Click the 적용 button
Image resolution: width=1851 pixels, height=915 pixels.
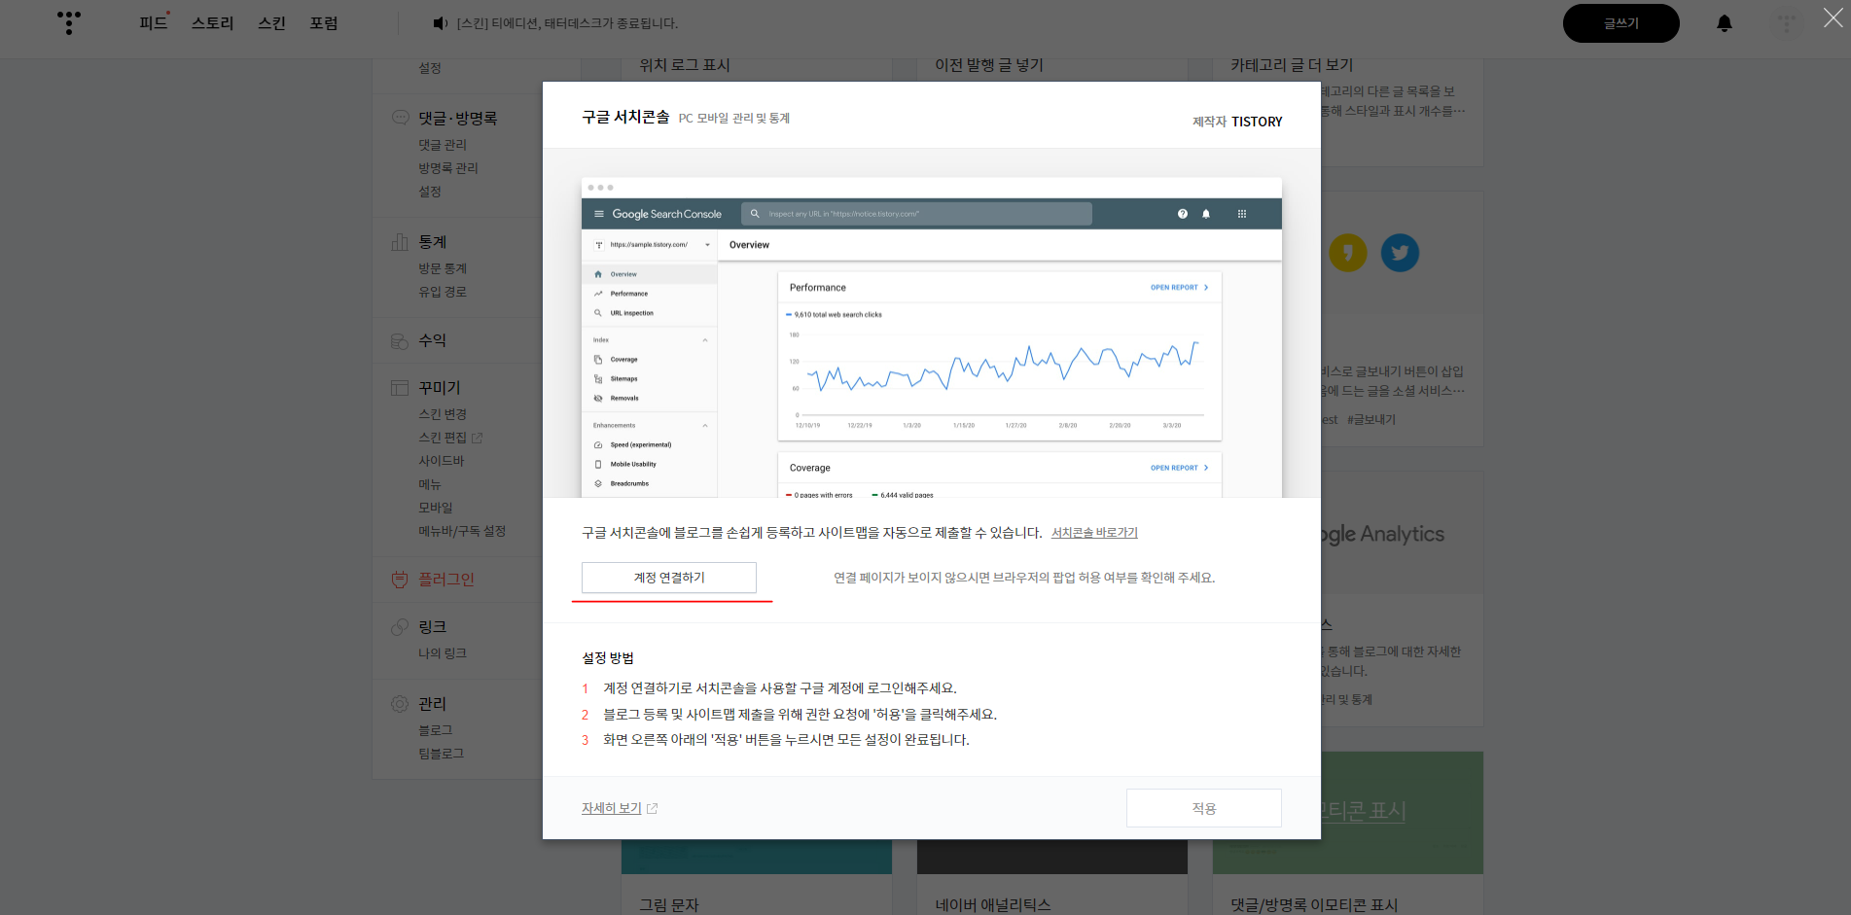coord(1203,808)
